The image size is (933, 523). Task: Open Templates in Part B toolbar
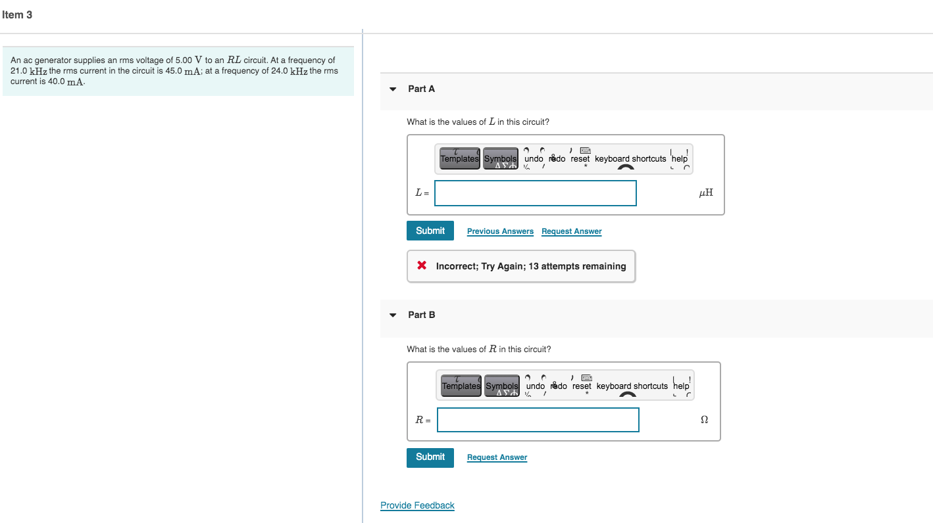[461, 386]
